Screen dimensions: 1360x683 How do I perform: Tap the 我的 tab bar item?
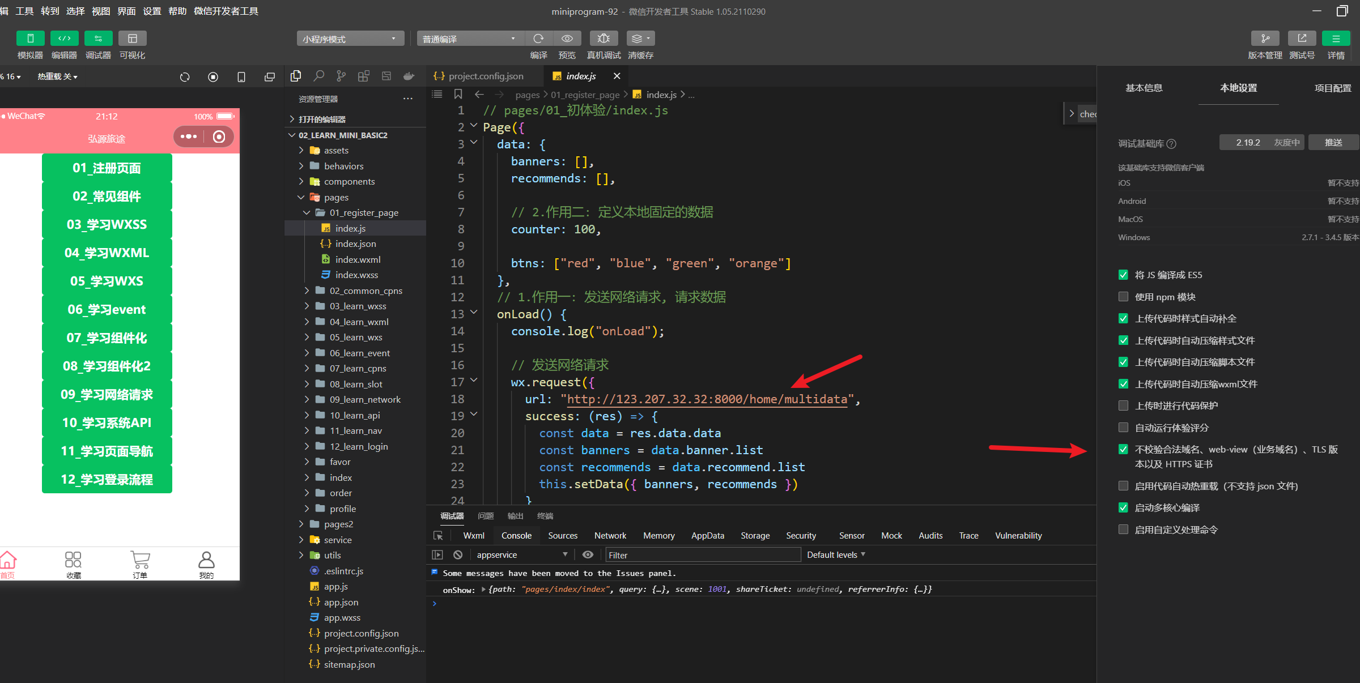coord(206,565)
